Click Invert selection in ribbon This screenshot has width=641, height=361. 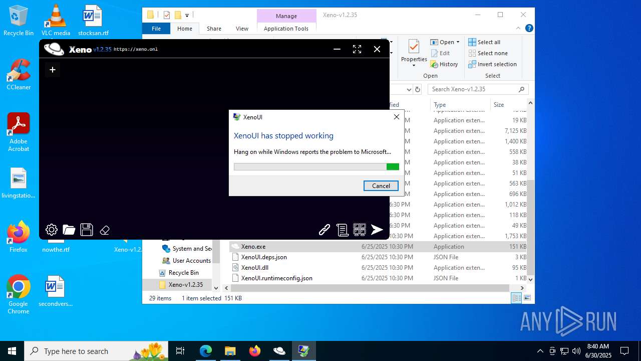pos(492,64)
